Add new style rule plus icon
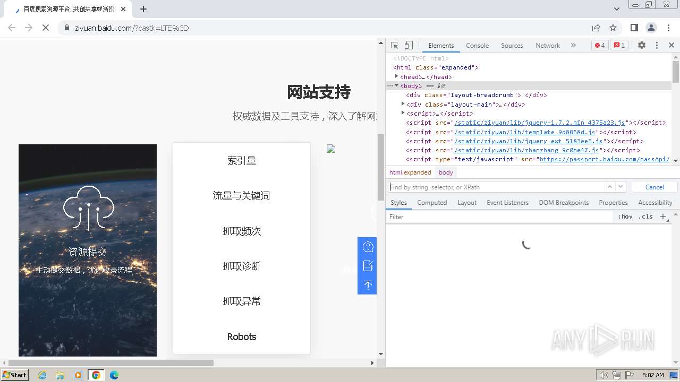Viewport: 680px width, 382px height. point(663,216)
